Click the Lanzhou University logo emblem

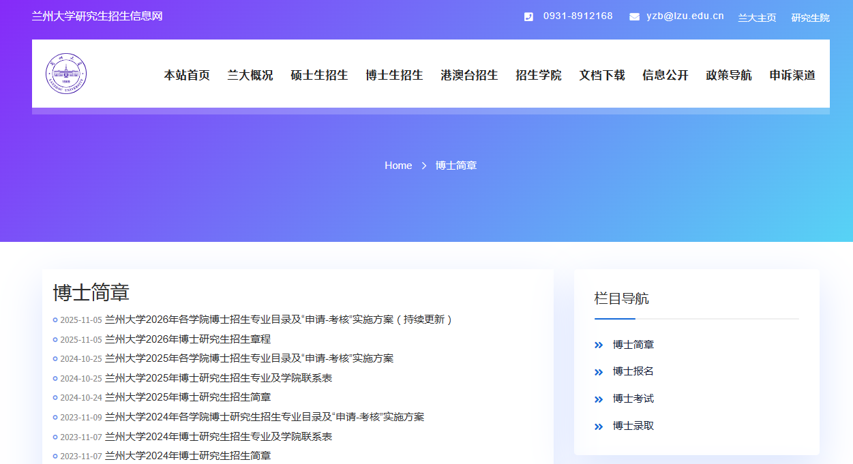[66, 74]
